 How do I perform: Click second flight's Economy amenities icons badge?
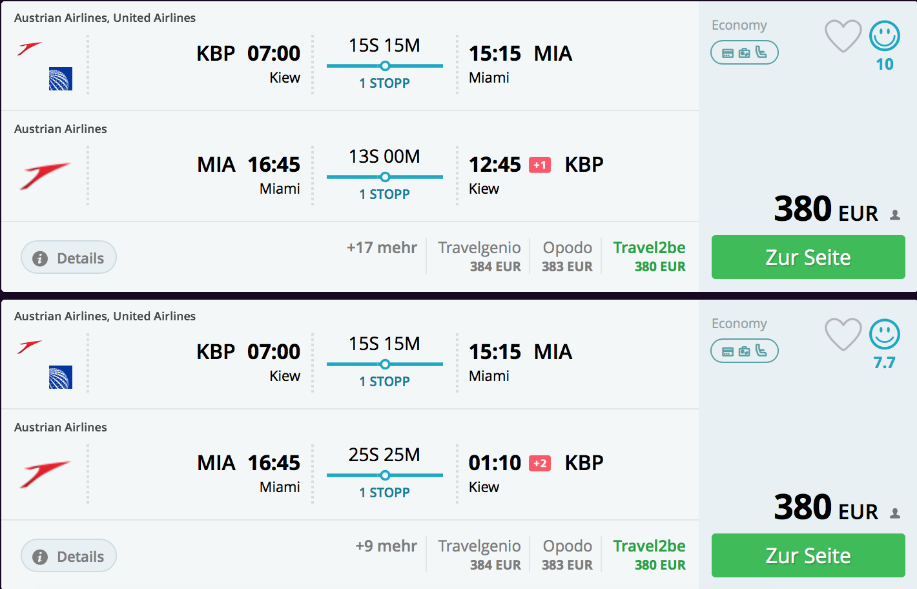tap(744, 351)
